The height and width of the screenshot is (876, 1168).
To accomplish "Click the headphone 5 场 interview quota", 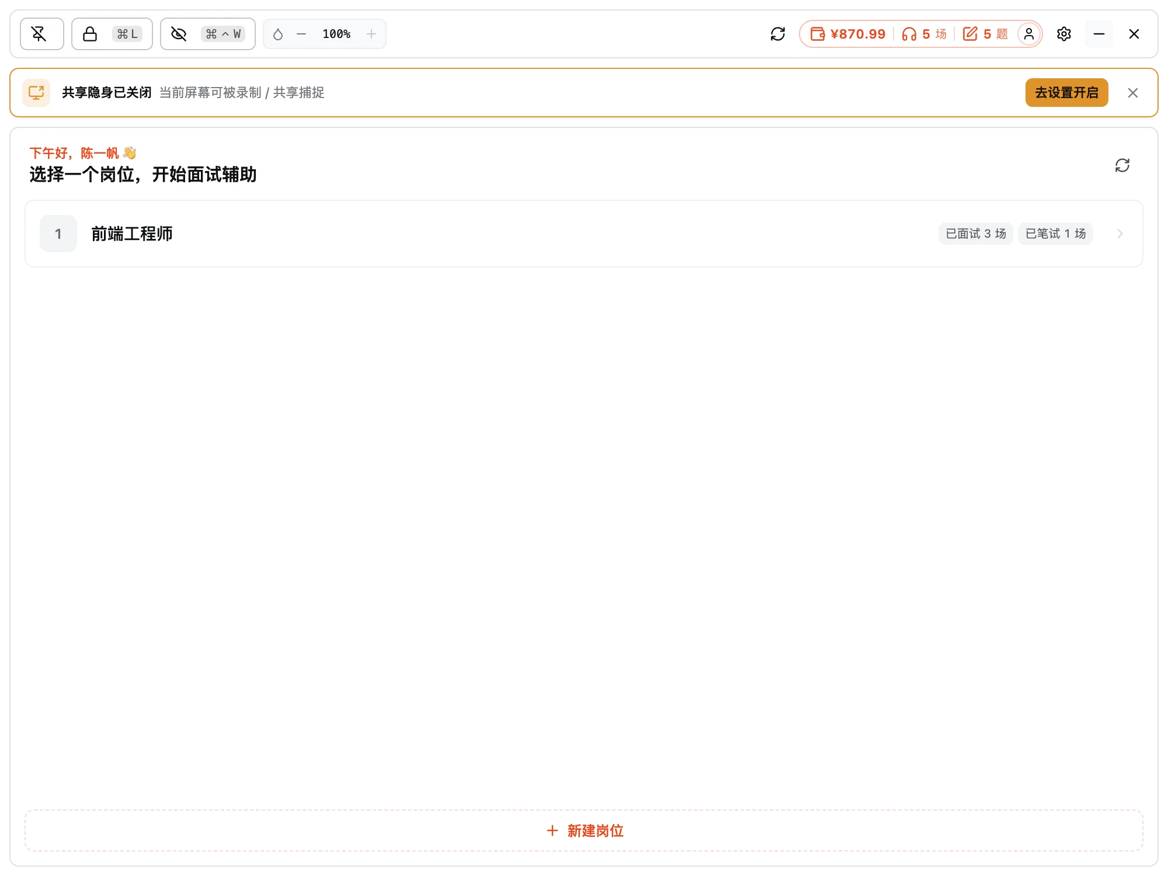I will (924, 34).
